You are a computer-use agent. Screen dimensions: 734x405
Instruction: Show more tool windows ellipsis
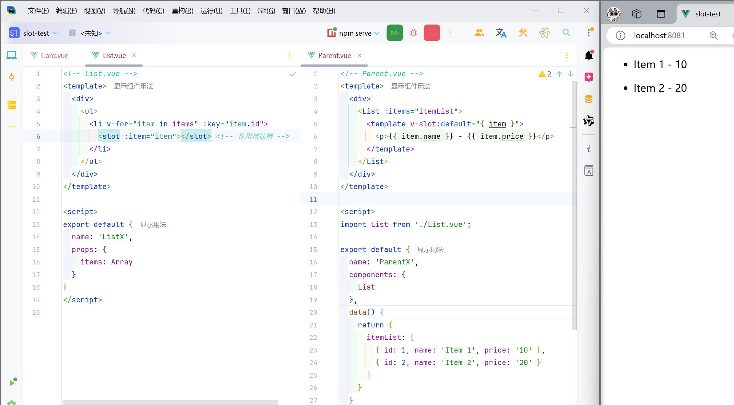click(x=12, y=127)
